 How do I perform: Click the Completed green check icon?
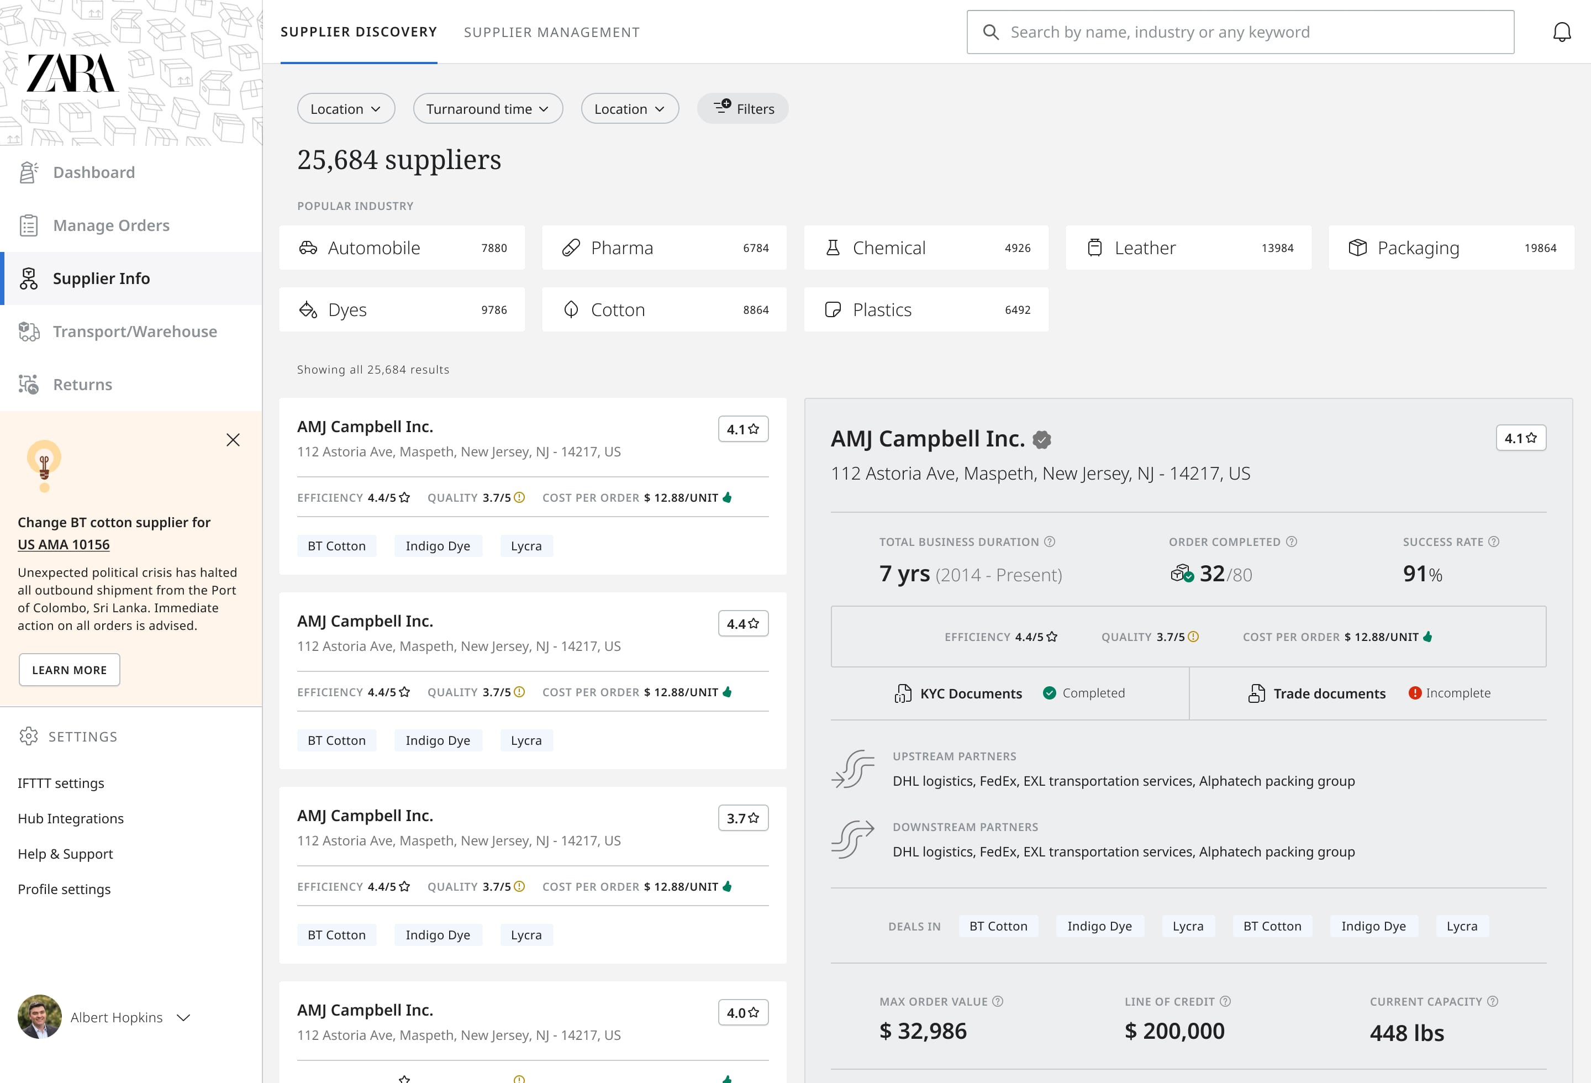[1050, 693]
